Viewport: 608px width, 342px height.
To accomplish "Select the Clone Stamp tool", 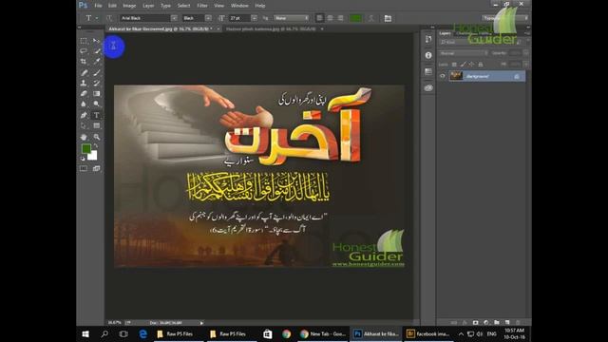I will pyautogui.click(x=84, y=83).
